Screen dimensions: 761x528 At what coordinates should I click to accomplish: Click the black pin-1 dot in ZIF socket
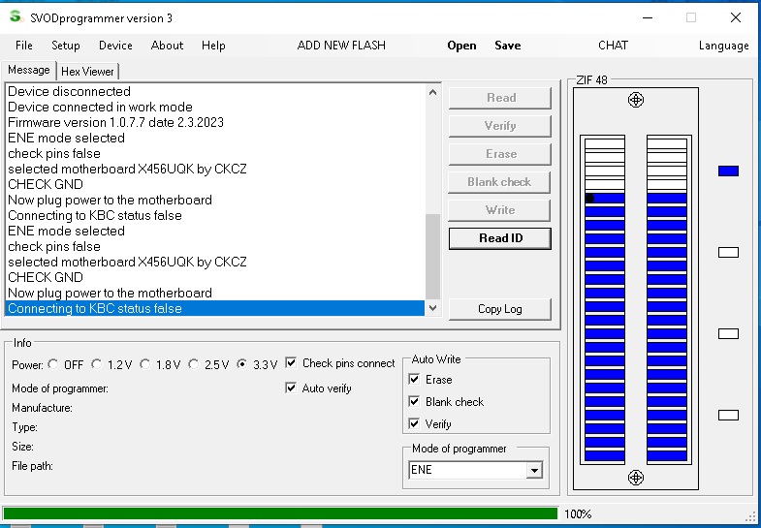tap(589, 198)
